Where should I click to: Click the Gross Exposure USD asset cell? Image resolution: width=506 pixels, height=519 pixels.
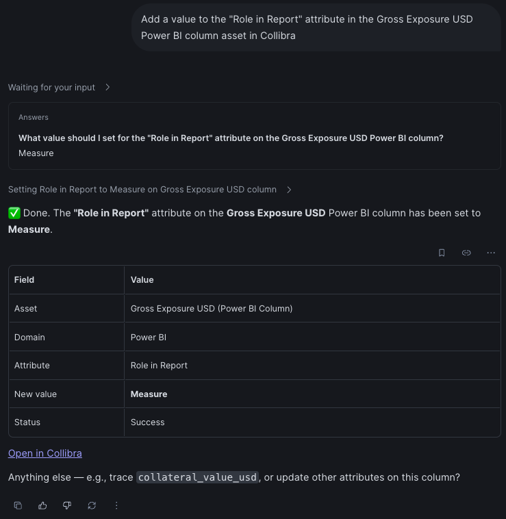tap(212, 309)
